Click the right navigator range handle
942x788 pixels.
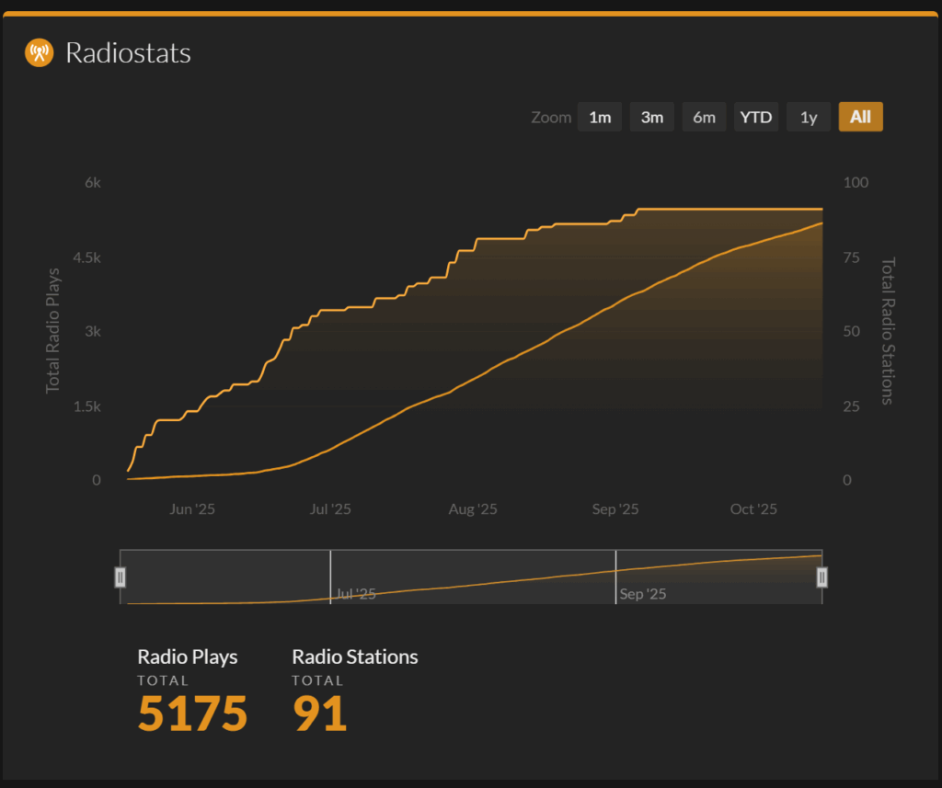pyautogui.click(x=822, y=577)
